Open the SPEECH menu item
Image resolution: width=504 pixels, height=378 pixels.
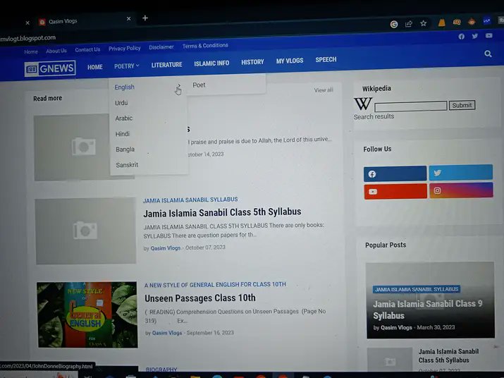(x=326, y=59)
